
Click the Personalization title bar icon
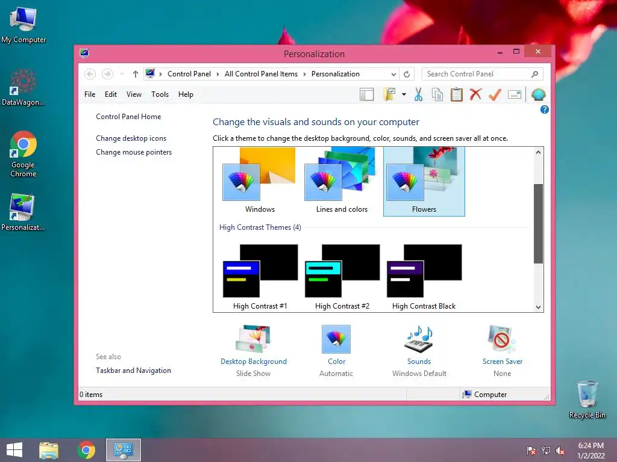pos(84,53)
